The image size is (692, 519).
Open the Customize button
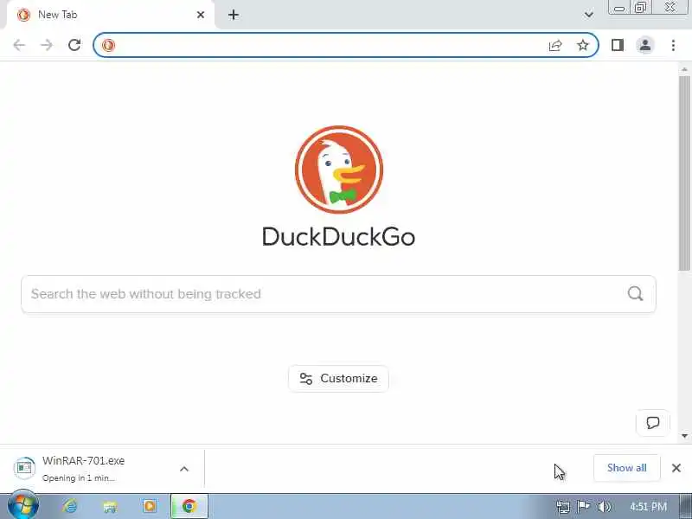tap(338, 379)
